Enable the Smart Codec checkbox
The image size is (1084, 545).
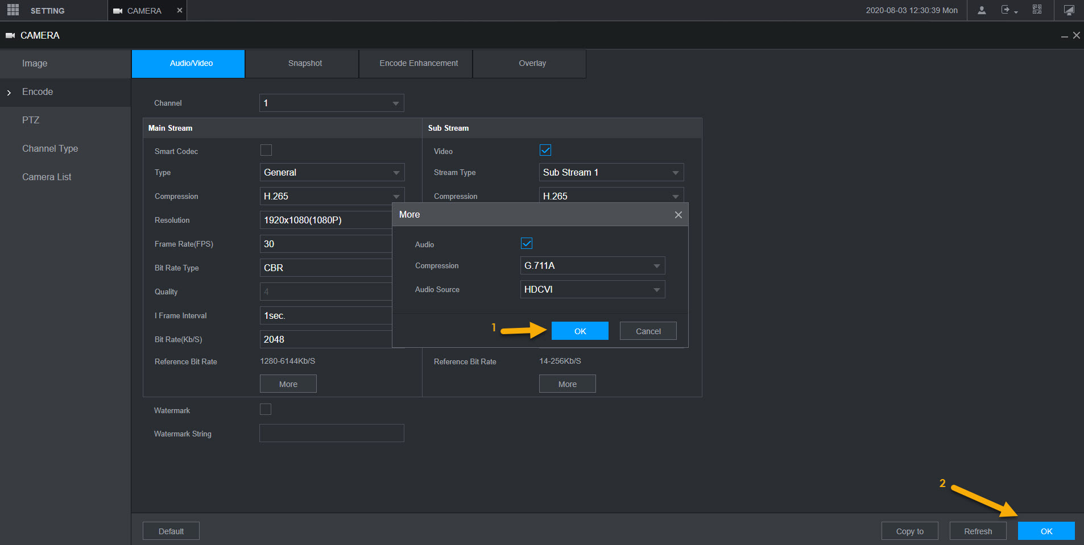[x=266, y=150]
